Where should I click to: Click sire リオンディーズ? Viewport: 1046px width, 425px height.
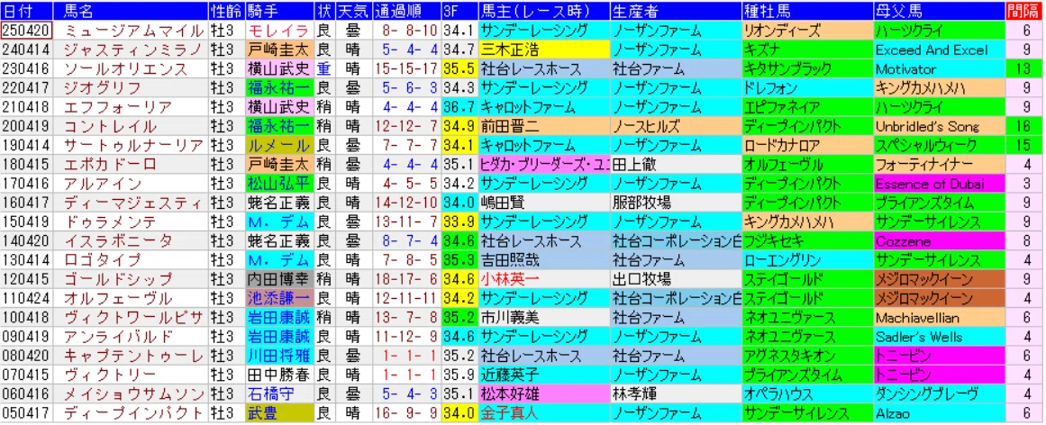[807, 30]
